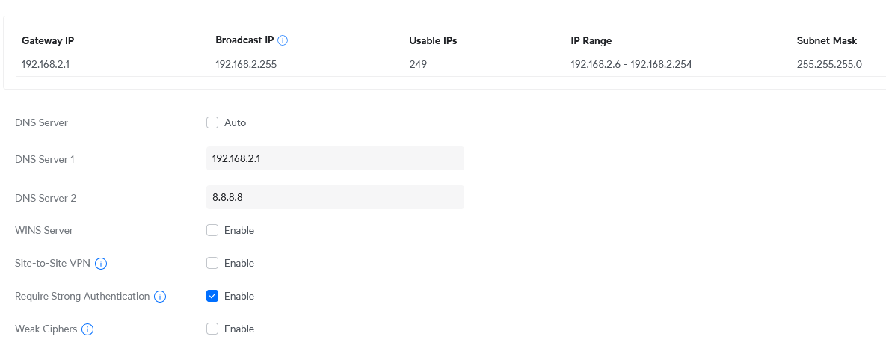Image resolution: width=886 pixels, height=363 pixels.
Task: Select the gateway IP value 192.168.2.1 in table
Action: click(x=46, y=64)
